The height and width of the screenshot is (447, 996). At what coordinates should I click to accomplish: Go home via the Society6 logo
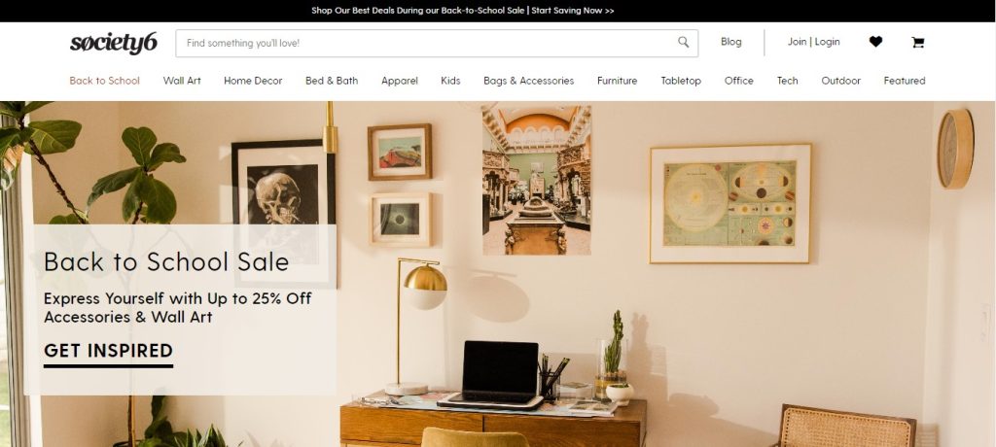114,43
